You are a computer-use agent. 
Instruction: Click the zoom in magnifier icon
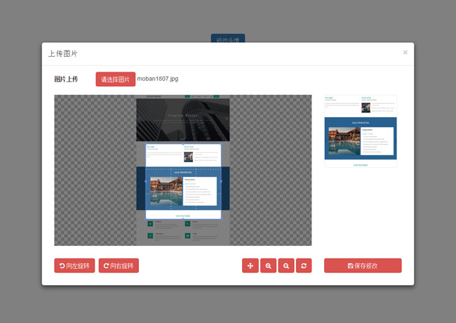(268, 265)
